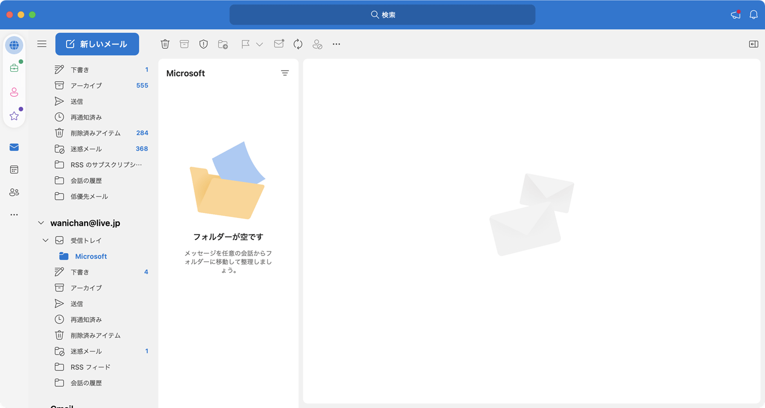Switch to the Calendar view icon
Screen dimensions: 765x408
(x=14, y=170)
